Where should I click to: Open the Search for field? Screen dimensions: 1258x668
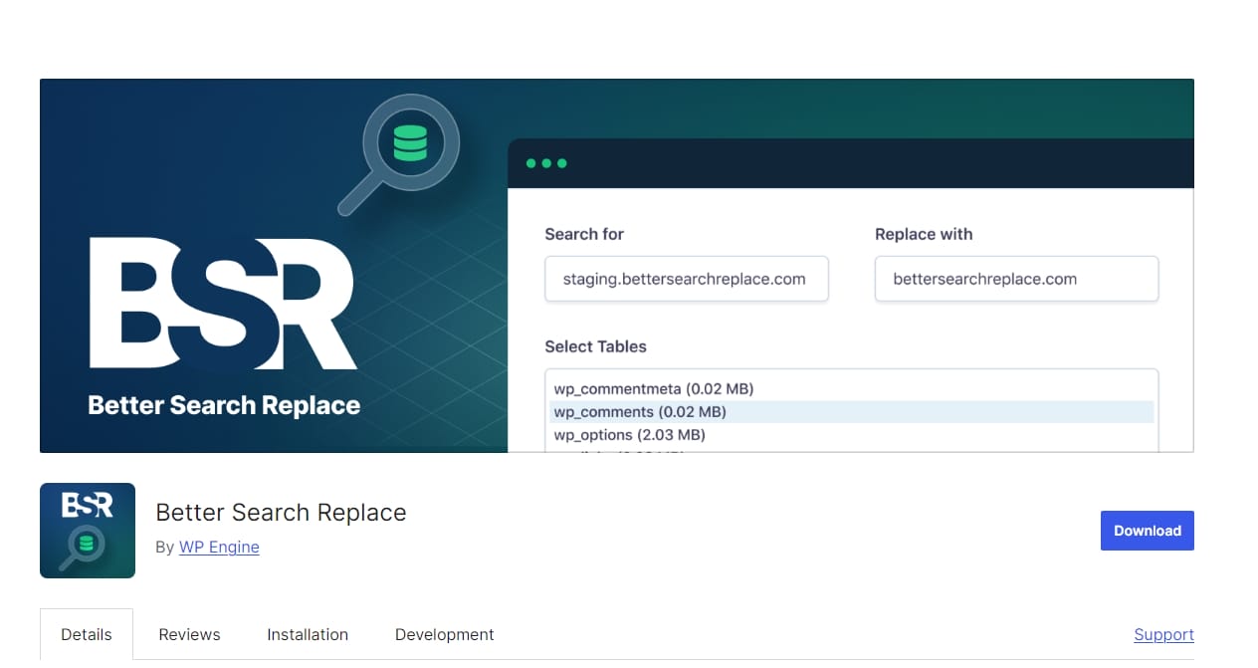(687, 279)
